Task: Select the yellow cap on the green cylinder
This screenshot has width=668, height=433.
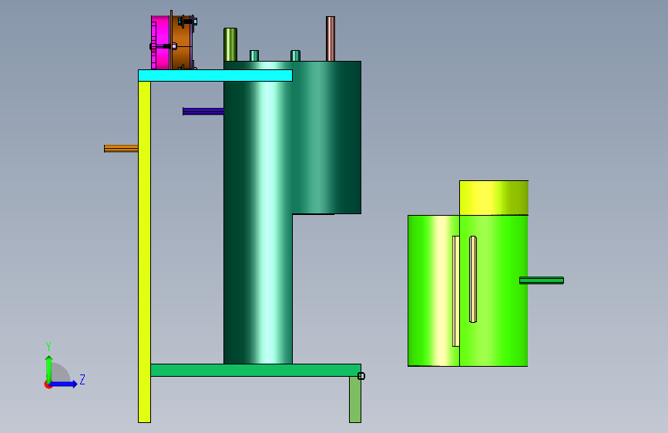Action: (x=494, y=198)
